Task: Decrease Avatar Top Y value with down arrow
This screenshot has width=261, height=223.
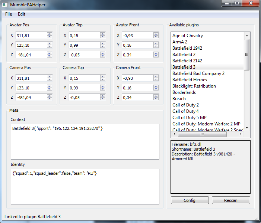Action: coord(103,46)
